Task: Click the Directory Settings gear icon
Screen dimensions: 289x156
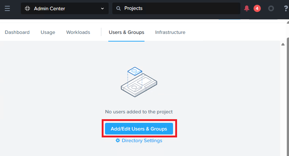Action: coord(118,141)
